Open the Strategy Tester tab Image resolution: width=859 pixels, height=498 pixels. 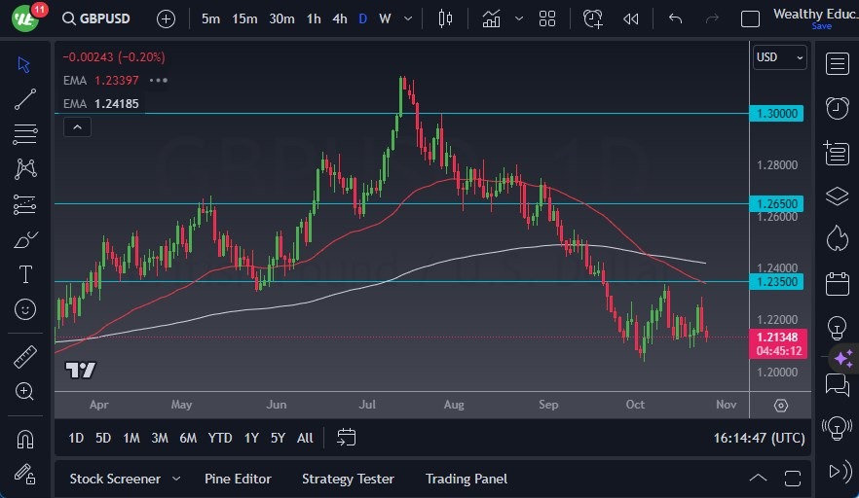point(348,479)
